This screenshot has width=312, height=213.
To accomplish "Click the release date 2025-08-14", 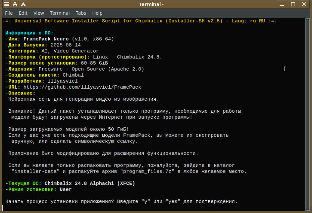I will coord(66,45).
